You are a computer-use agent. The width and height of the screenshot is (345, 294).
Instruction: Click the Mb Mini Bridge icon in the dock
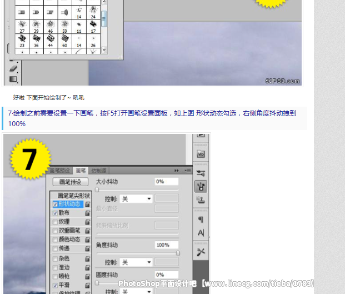click(201, 154)
